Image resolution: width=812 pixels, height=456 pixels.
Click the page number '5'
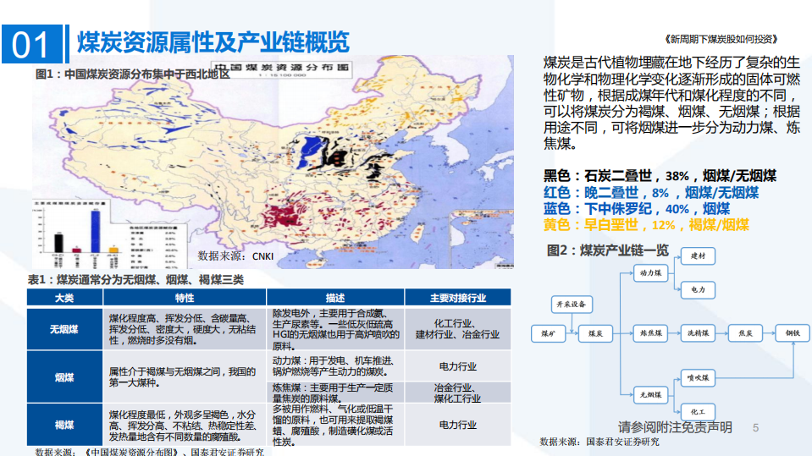tap(755, 428)
